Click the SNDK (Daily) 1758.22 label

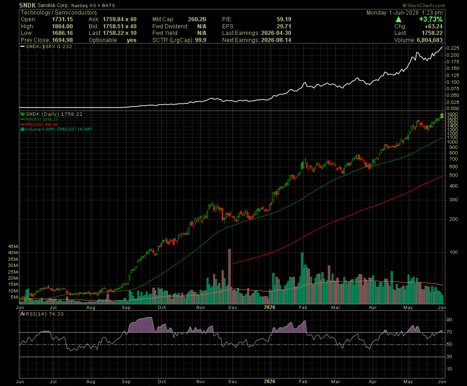[x=54, y=114]
